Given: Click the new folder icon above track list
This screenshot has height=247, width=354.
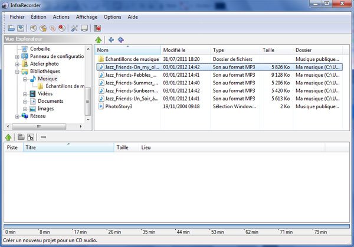Looking at the screenshot, I should tap(21, 137).
